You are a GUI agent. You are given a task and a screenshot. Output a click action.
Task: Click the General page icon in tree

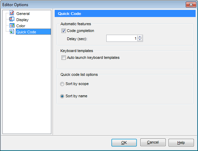pyautogui.click(x=12, y=13)
